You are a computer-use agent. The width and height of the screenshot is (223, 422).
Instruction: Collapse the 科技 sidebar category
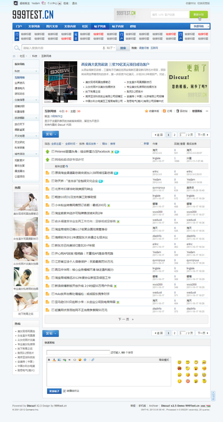pyautogui.click(x=36, y=71)
